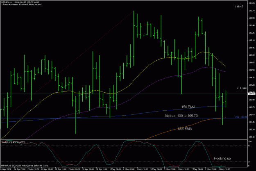This screenshot has height=171, width=256.
Task: Click the stochastic 20 level label
Action: 249,162
